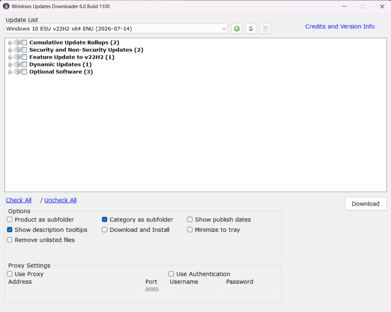Image resolution: width=391 pixels, height=312 pixels.
Task: Click the Uncheck All link
Action: click(60, 200)
